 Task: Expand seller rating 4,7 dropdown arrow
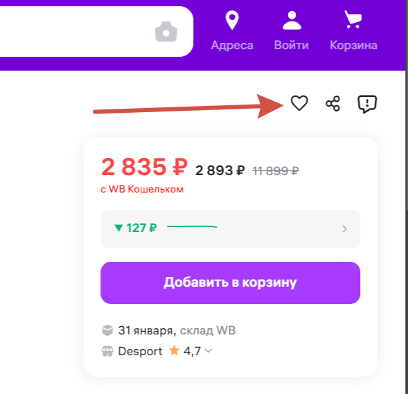[209, 351]
